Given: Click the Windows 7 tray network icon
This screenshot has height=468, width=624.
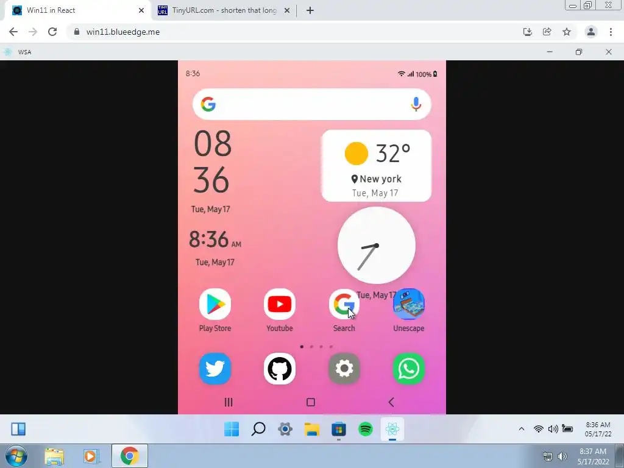Looking at the screenshot, I should pyautogui.click(x=548, y=456).
